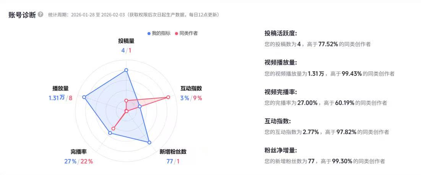
Task: Select the red 完播率 peer data point
Action: coord(113,128)
